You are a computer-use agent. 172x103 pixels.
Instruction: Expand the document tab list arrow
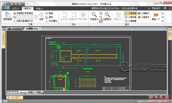[x=166, y=29]
